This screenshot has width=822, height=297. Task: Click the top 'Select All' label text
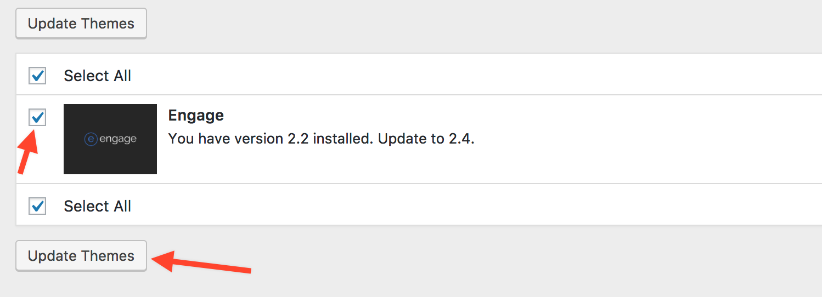(98, 76)
